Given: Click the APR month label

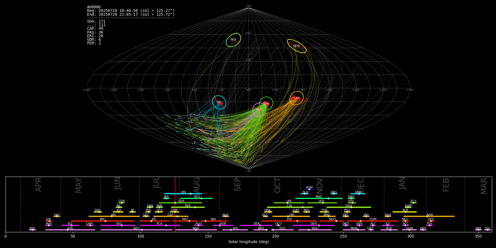Looking at the screenshot, I should click(38, 185).
